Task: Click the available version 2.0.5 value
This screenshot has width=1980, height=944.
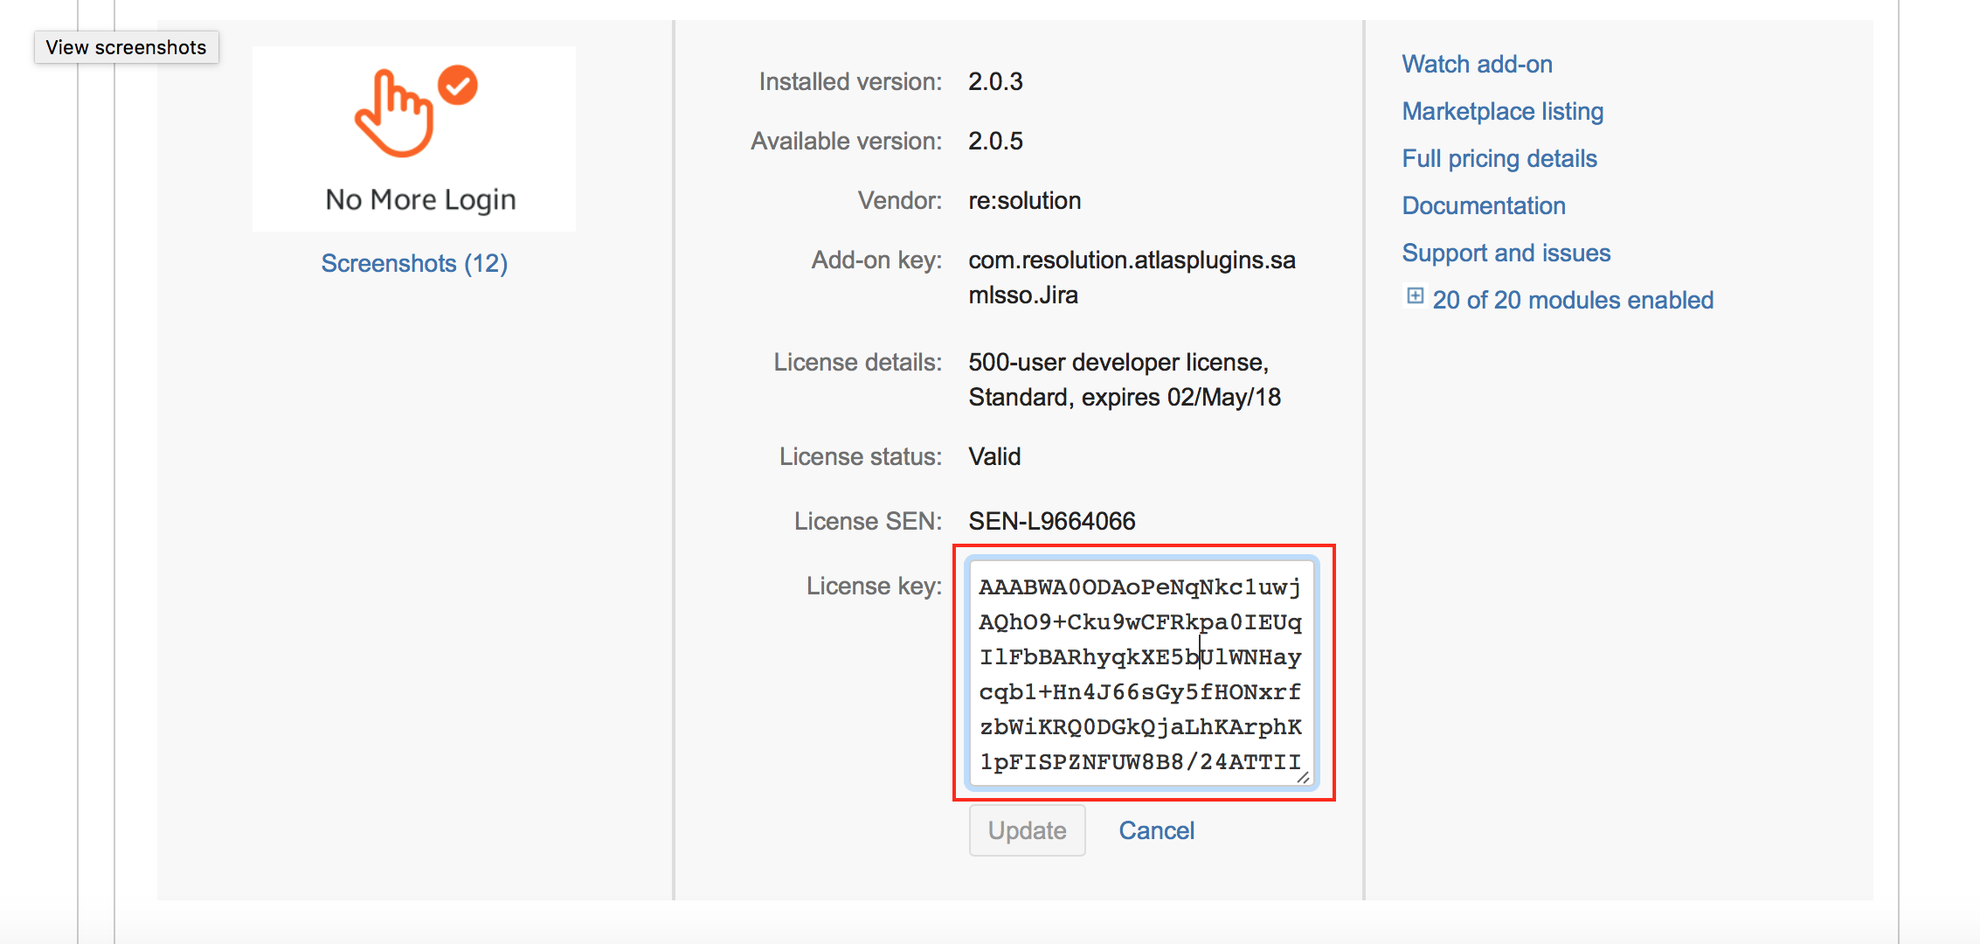Action: pos(994,141)
